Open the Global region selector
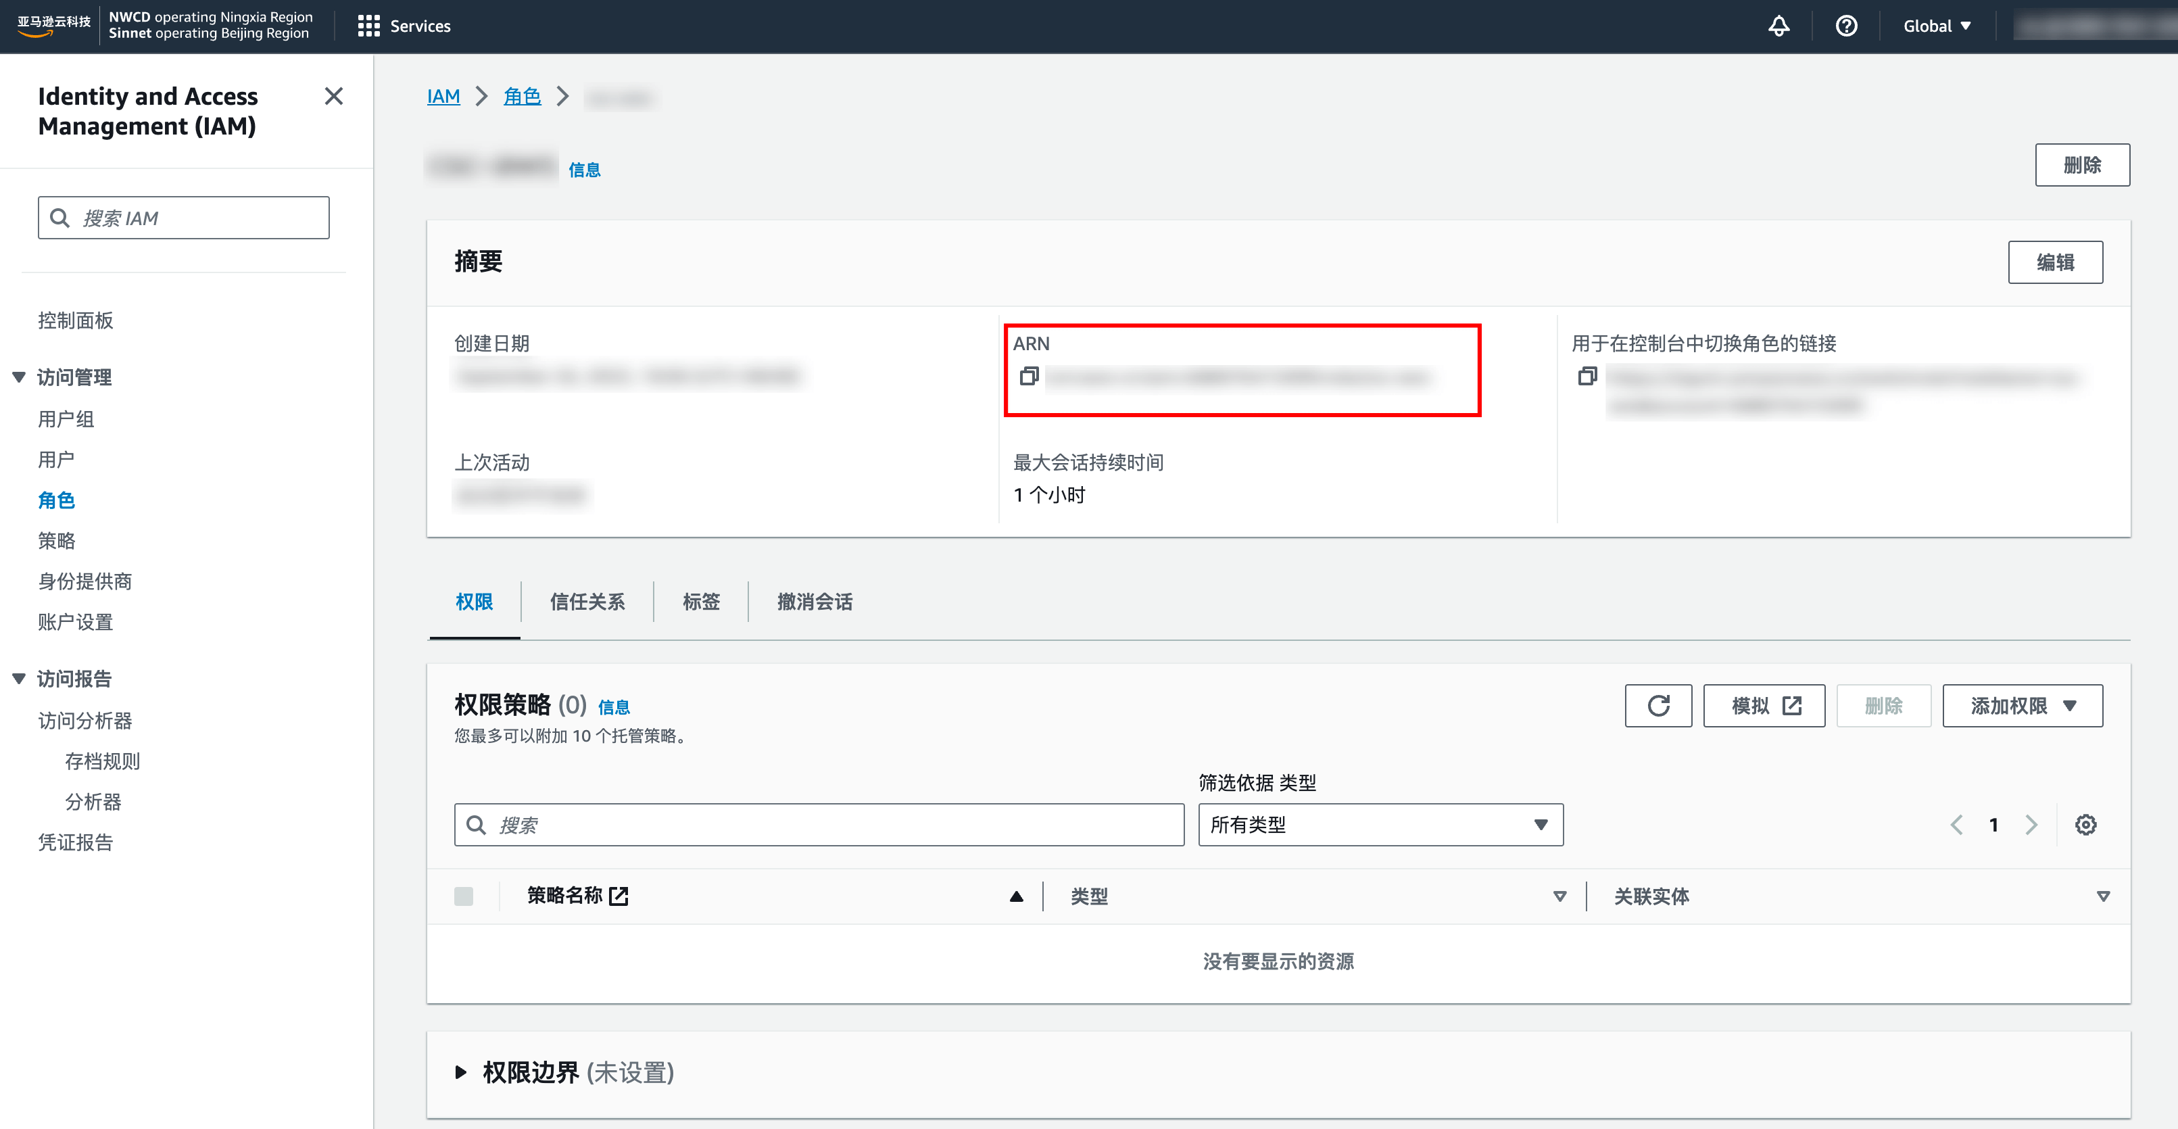Screen dimensions: 2178x1129 1936,26
